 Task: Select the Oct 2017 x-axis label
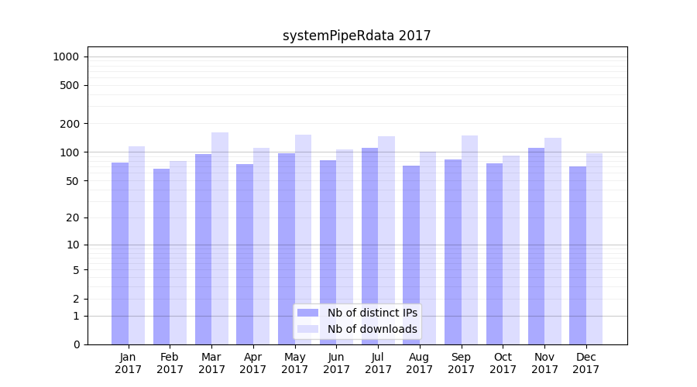(x=503, y=363)
